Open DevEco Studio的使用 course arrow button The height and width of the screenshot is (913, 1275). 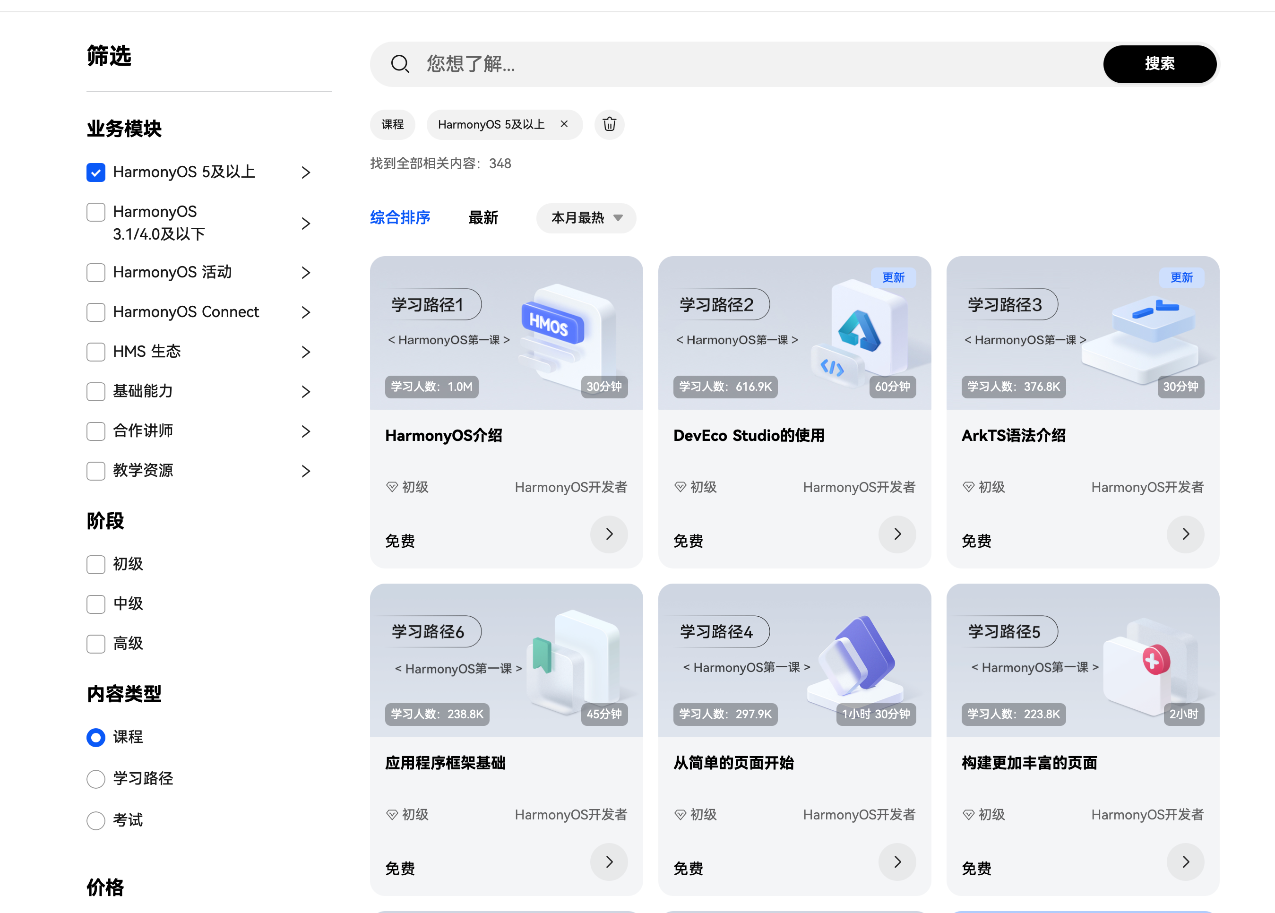[897, 534]
